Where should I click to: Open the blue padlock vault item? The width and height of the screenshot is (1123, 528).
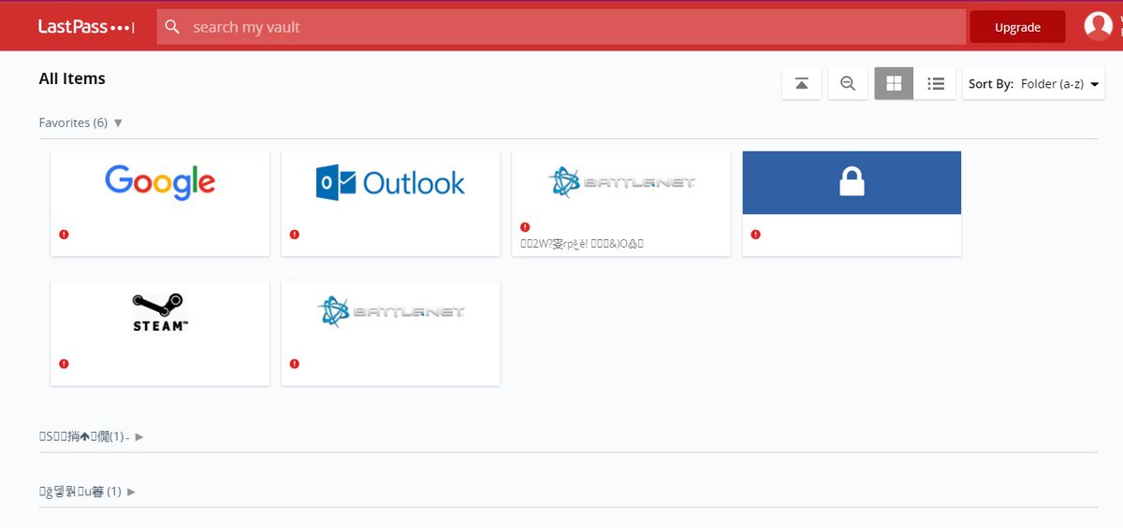coord(852,204)
